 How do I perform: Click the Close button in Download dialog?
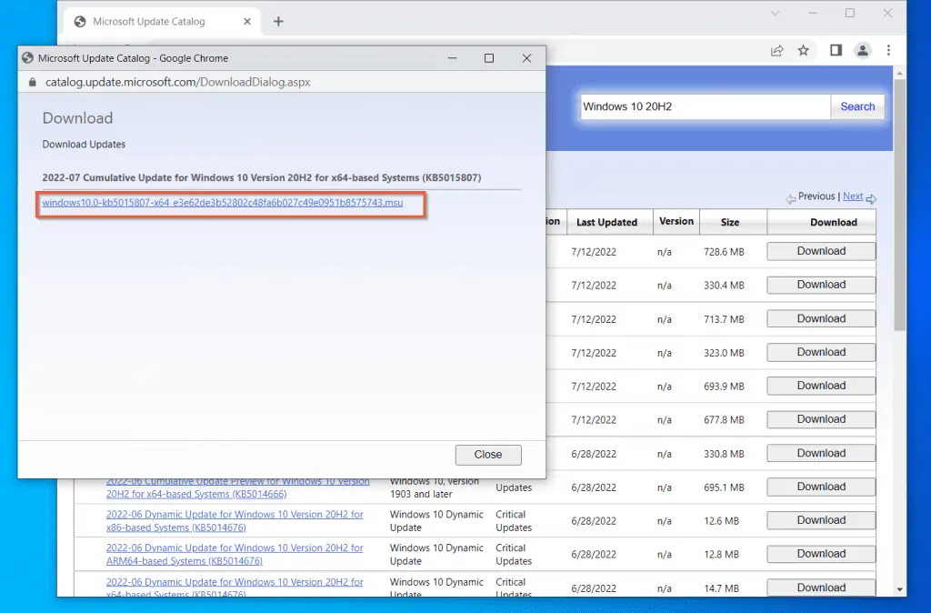point(488,455)
